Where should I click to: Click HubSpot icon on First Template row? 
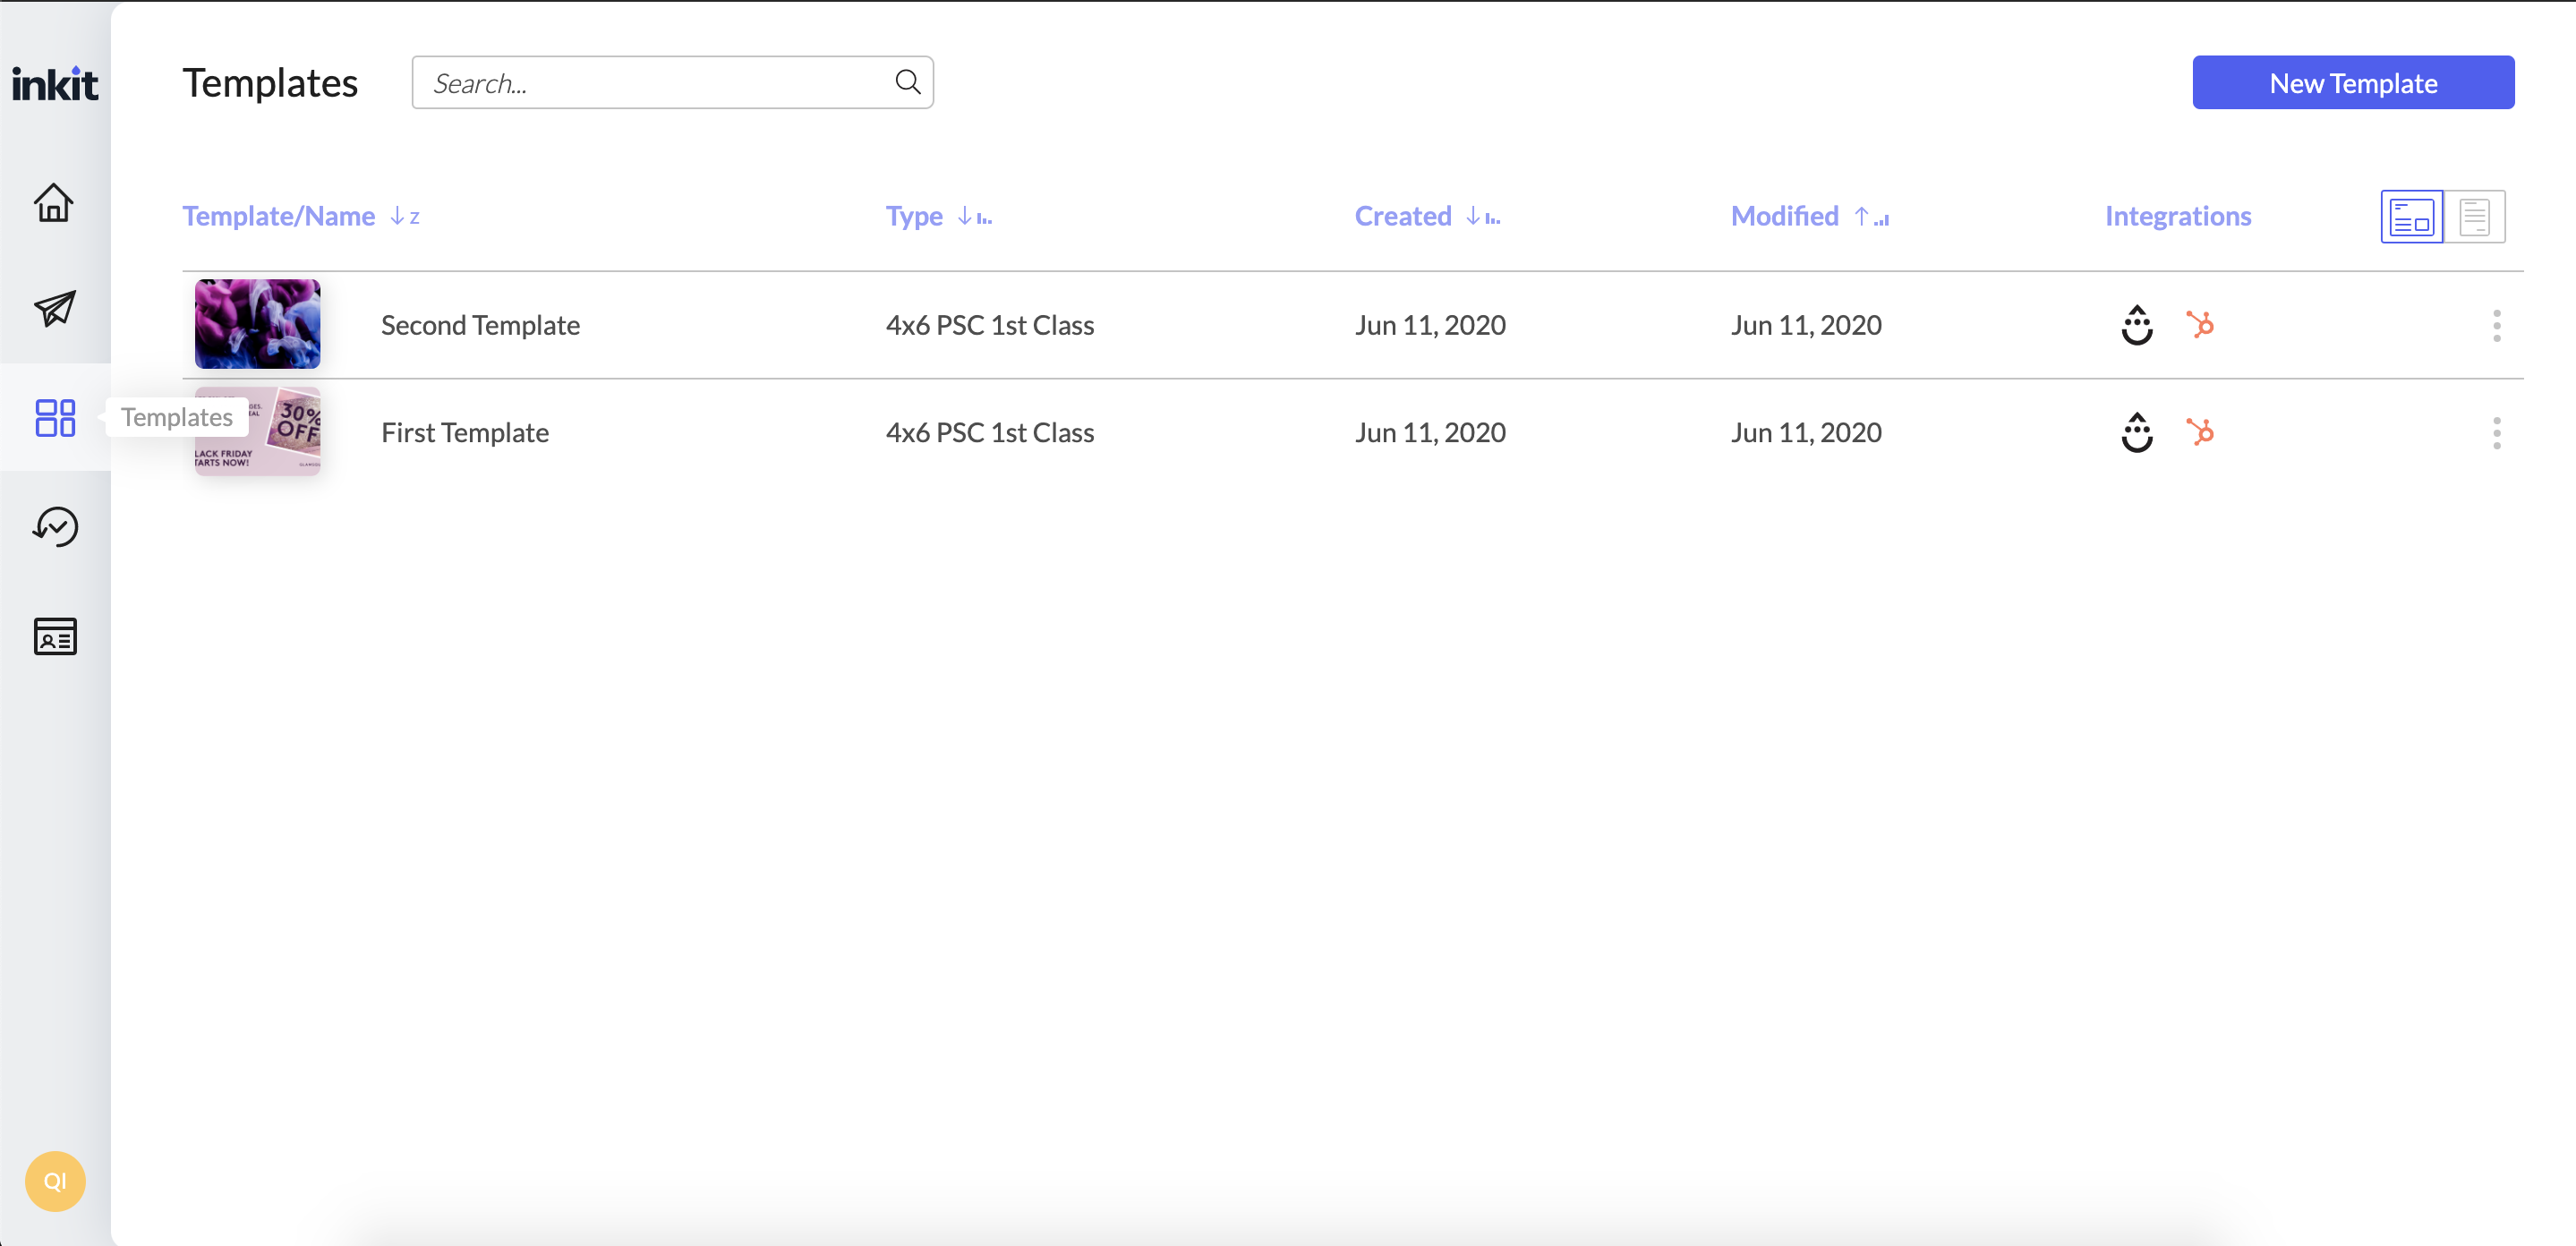click(2199, 433)
